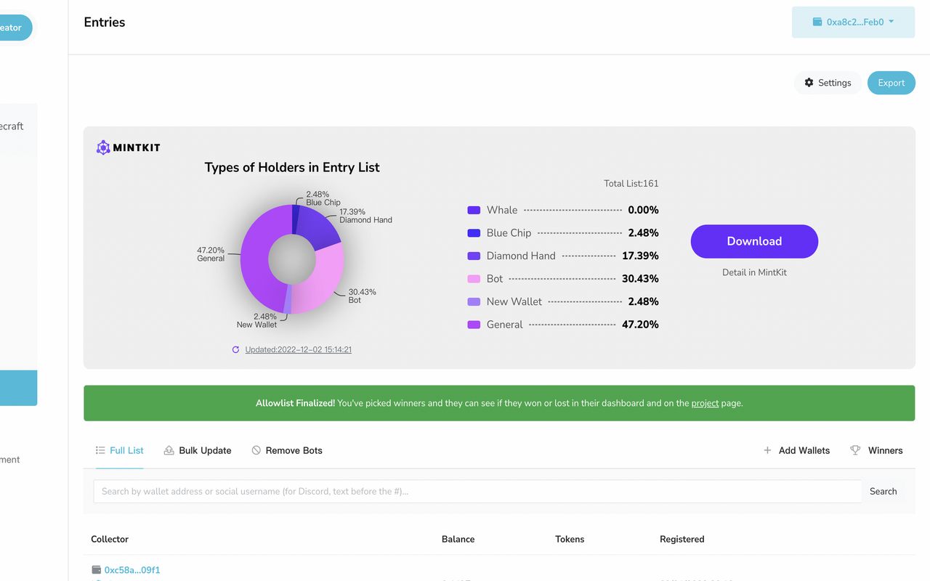Screen dimensions: 930x581
Task: Click the wallet address search field
Action: (477, 492)
